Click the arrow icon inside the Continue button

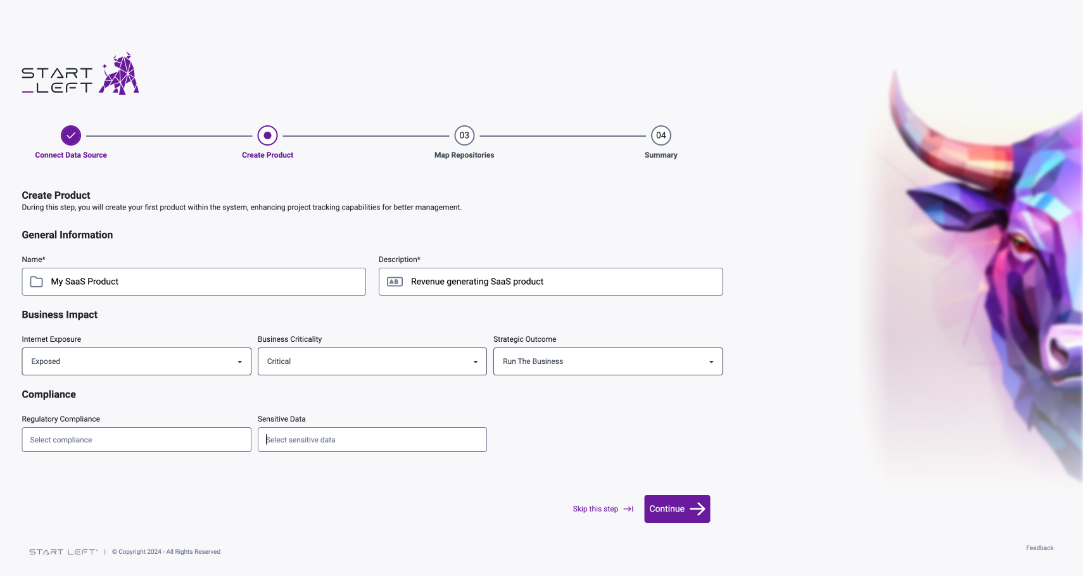[697, 508]
